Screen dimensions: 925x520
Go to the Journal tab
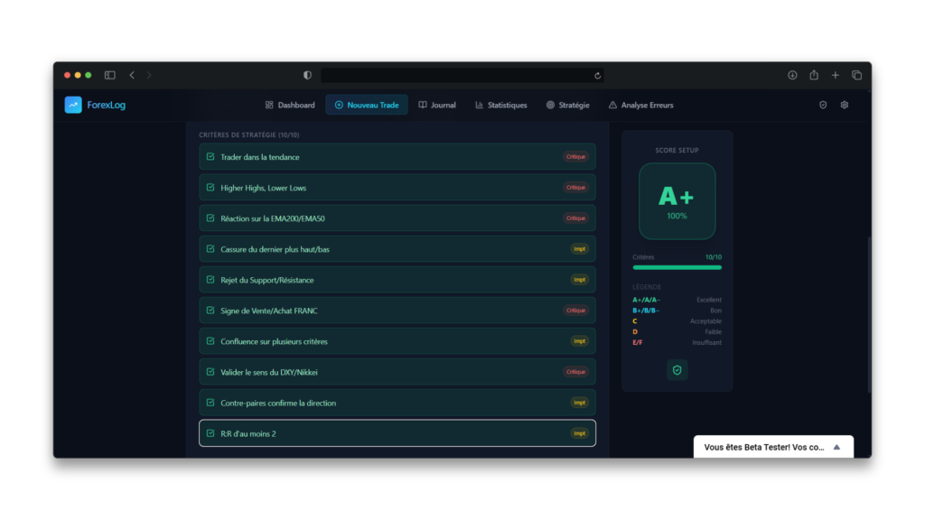click(x=437, y=105)
